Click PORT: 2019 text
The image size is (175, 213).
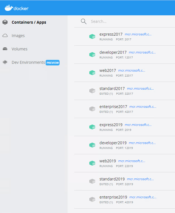pyautogui.click(x=124, y=130)
